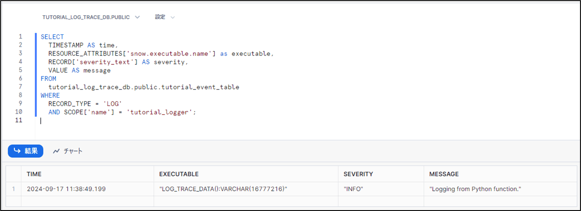Image resolution: width=581 pixels, height=211 pixels.
Task: Select the "INFO" severity cell
Action: coord(353,189)
